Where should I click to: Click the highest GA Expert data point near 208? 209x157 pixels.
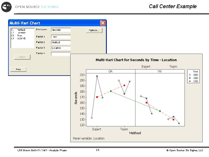(x=97, y=76)
